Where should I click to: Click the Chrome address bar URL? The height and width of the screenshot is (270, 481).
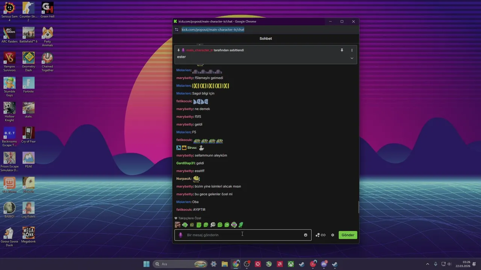coord(213,30)
